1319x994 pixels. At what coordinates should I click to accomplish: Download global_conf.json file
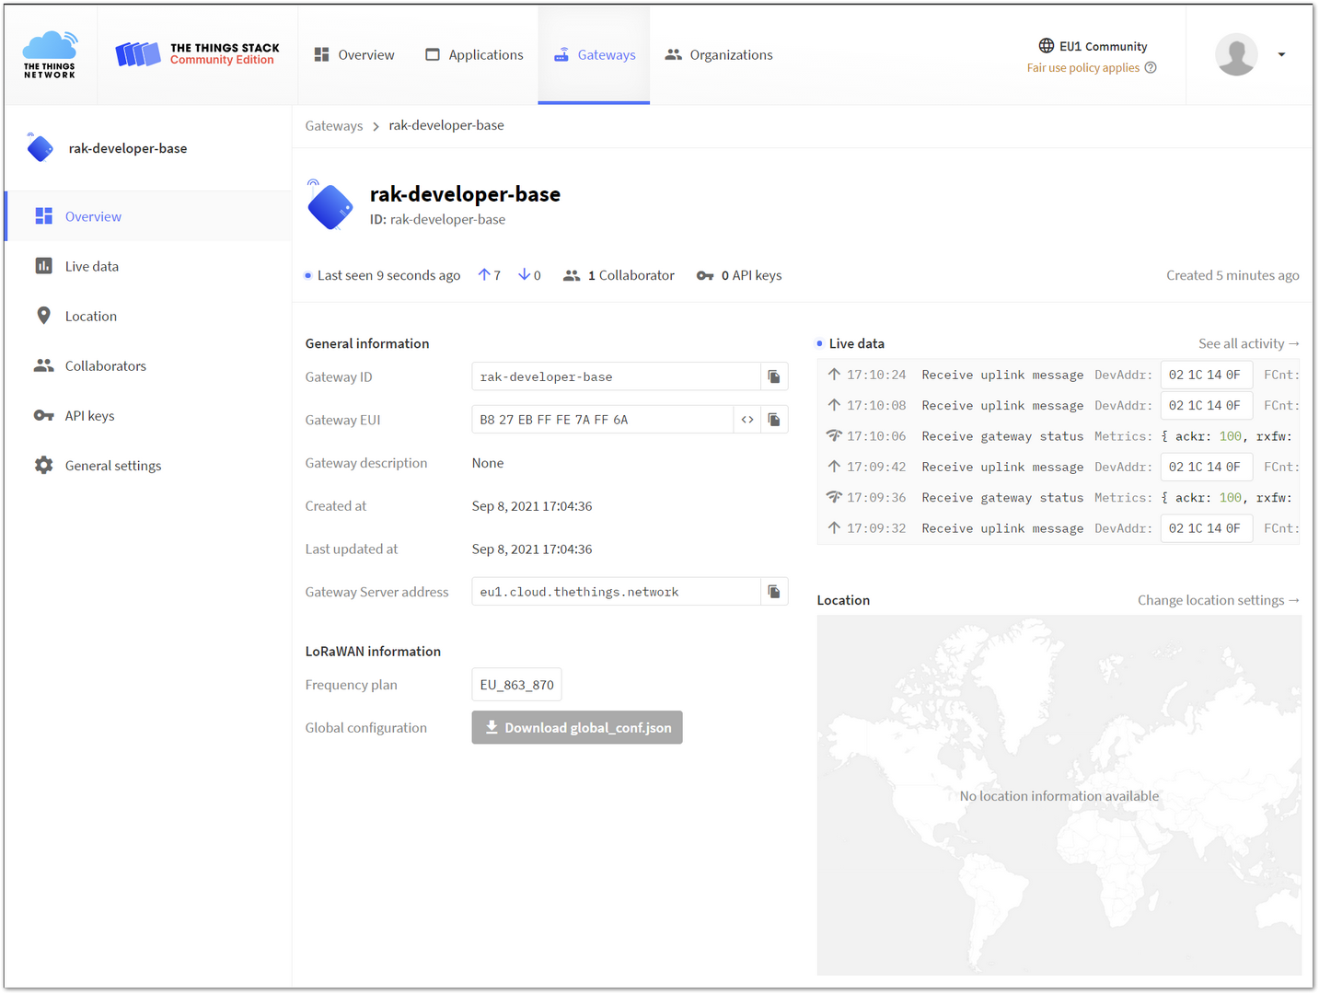pos(577,727)
